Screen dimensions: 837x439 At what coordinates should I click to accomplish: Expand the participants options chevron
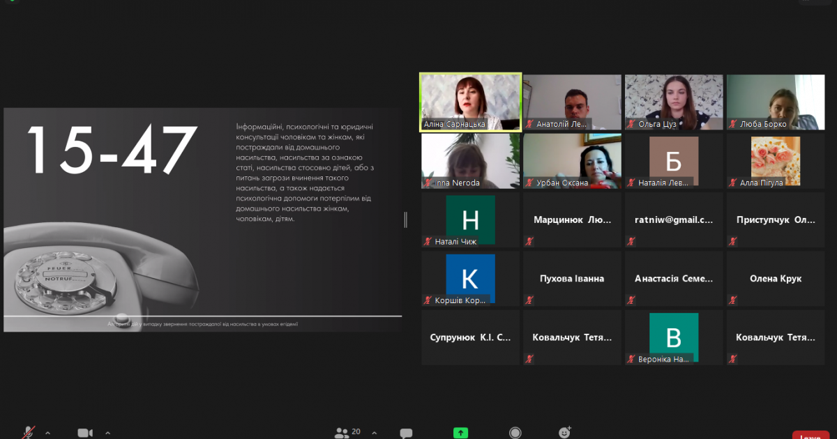coord(374,433)
